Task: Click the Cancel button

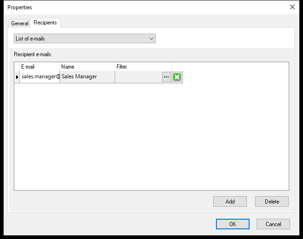Action: tap(273, 224)
